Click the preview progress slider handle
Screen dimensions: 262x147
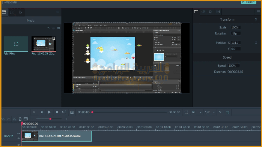coord(92,112)
